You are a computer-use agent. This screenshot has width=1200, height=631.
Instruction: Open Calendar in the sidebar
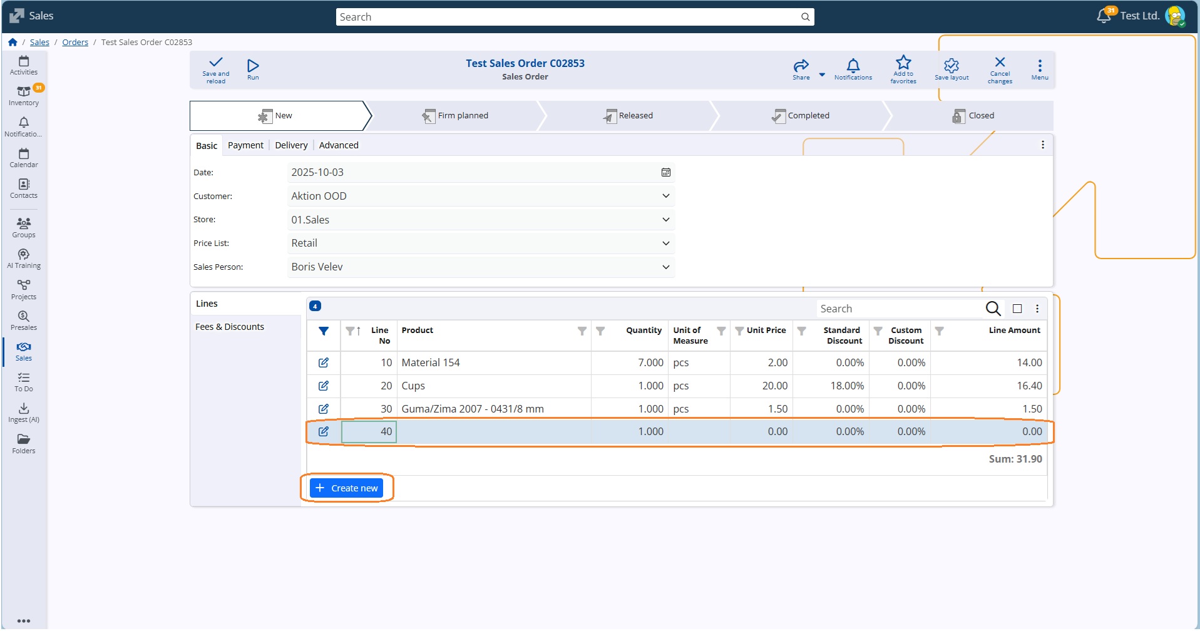(x=24, y=158)
